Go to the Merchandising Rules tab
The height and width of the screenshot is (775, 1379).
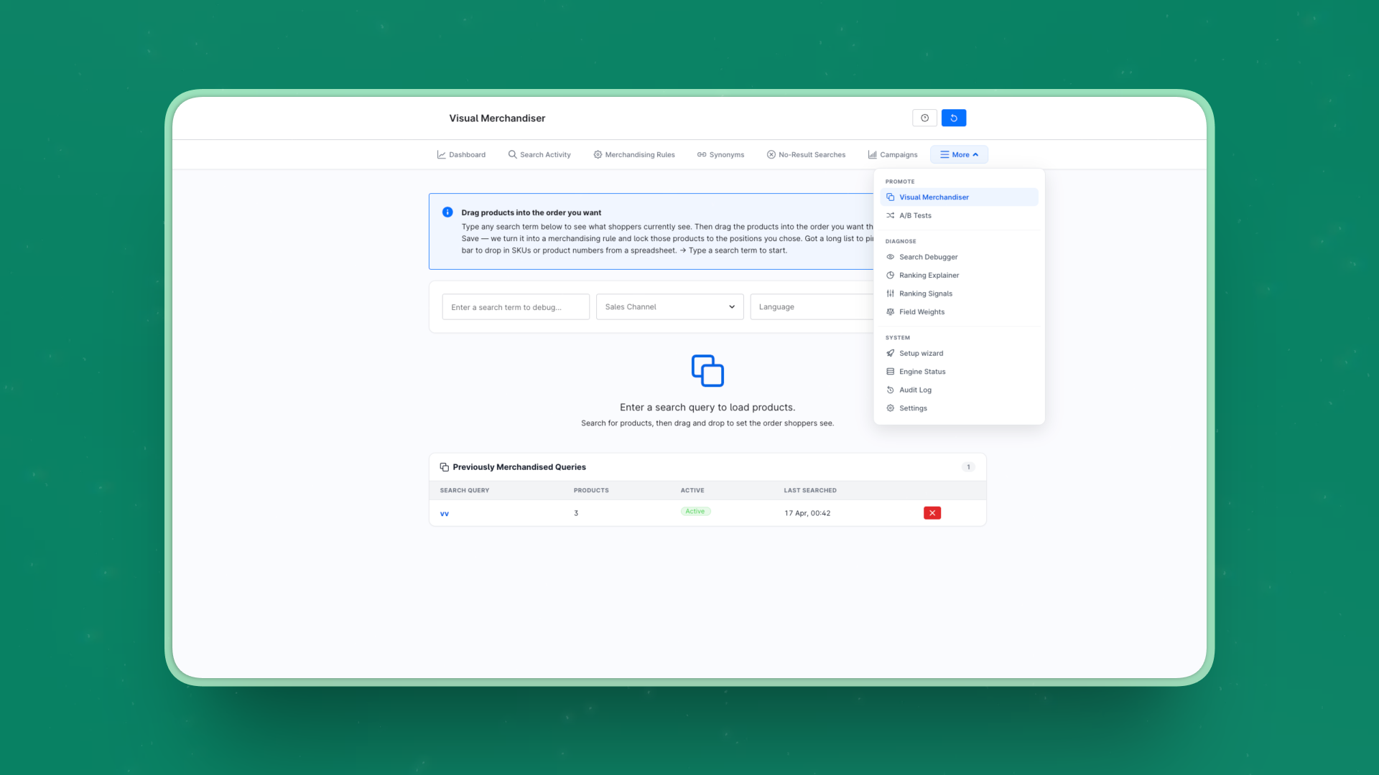click(634, 154)
